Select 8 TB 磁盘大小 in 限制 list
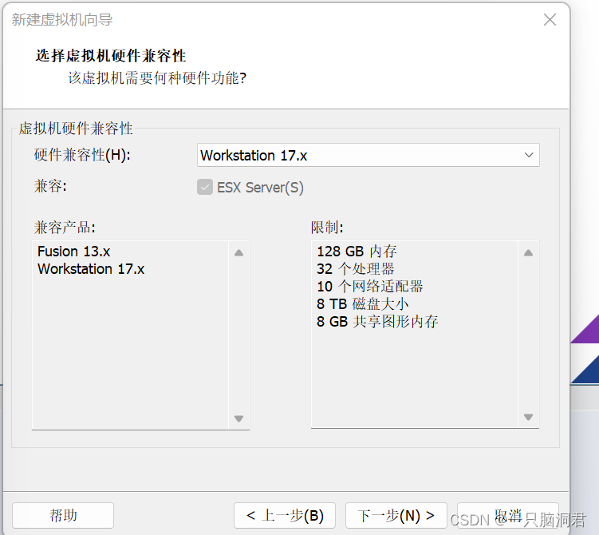This screenshot has width=599, height=535. coord(363,304)
